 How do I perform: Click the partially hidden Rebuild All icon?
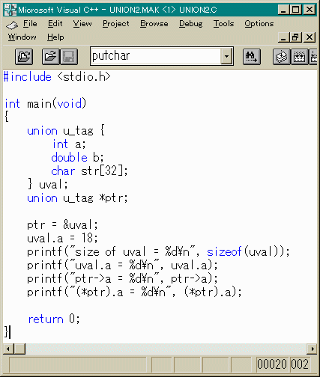(x=313, y=57)
